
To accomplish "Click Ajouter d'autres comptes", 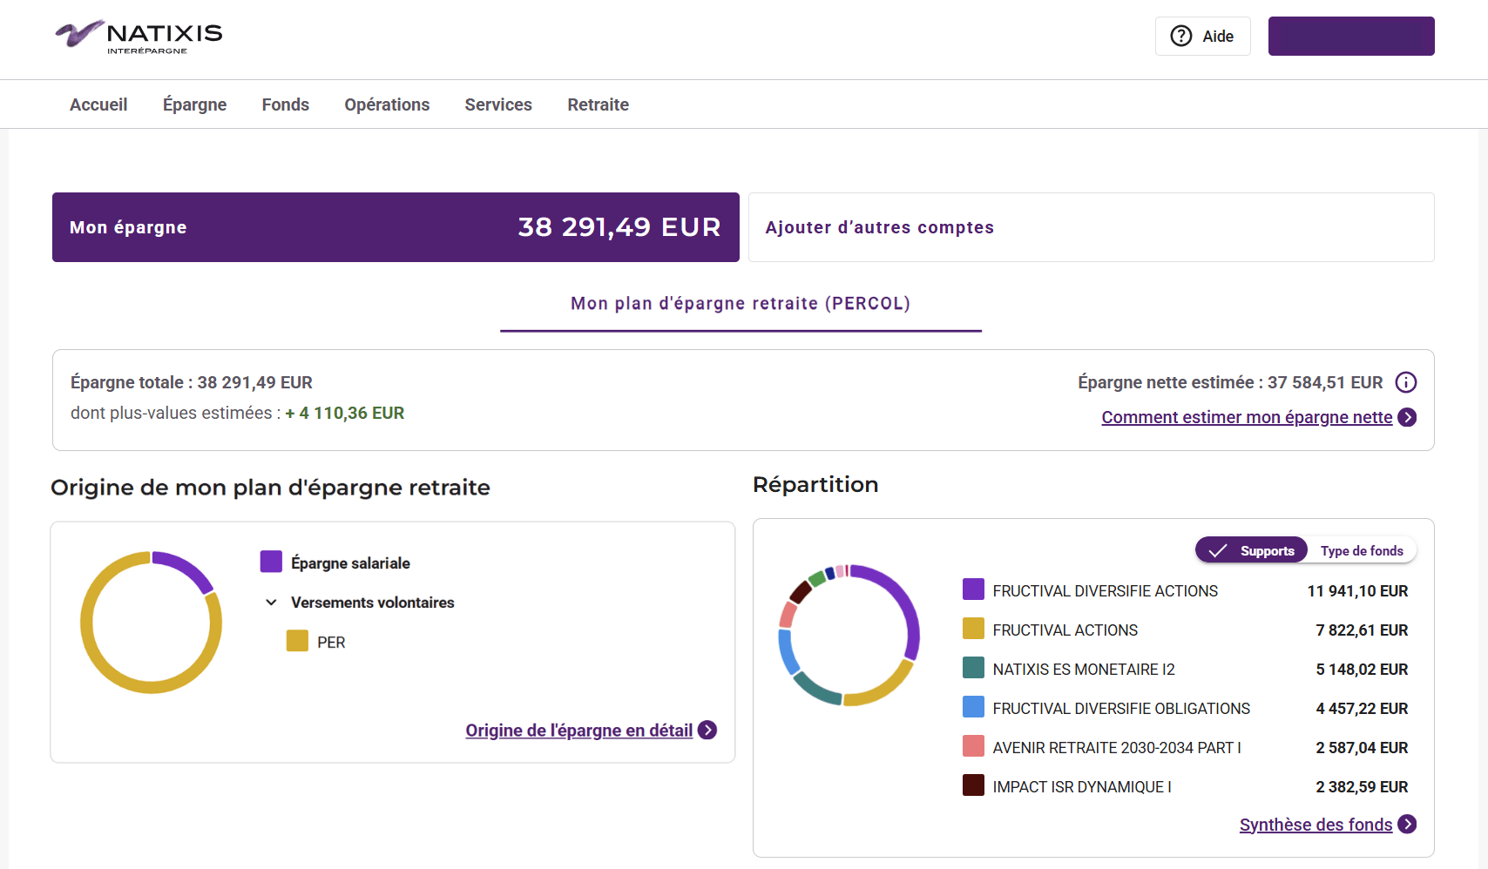I will [879, 227].
